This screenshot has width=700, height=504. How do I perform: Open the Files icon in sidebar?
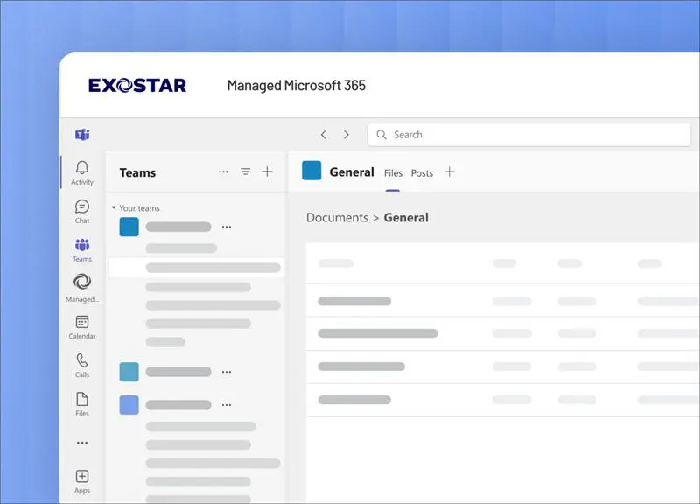(x=82, y=402)
